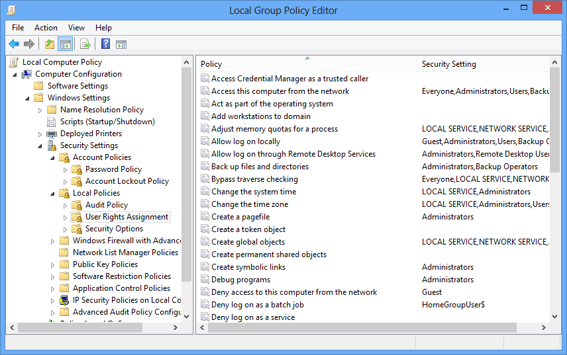
Task: Toggle the Show/Hide Action Pane icon
Action: 121,44
